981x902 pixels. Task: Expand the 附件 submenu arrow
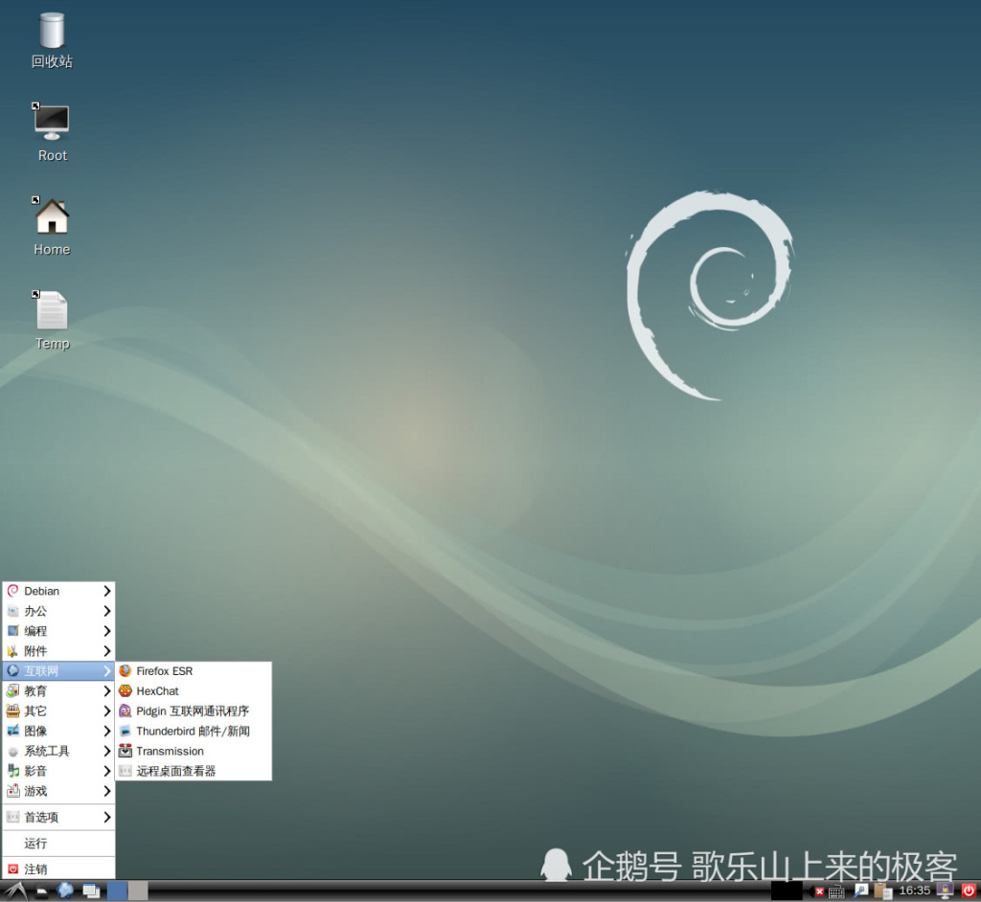coord(107,651)
